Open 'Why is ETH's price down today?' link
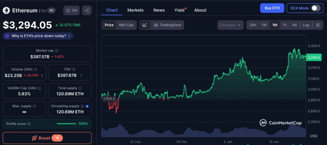The image size is (327, 145). tap(39, 36)
